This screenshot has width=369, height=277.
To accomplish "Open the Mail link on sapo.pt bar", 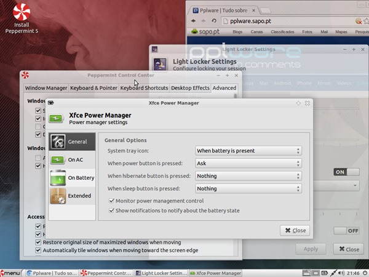I will 324,31.
